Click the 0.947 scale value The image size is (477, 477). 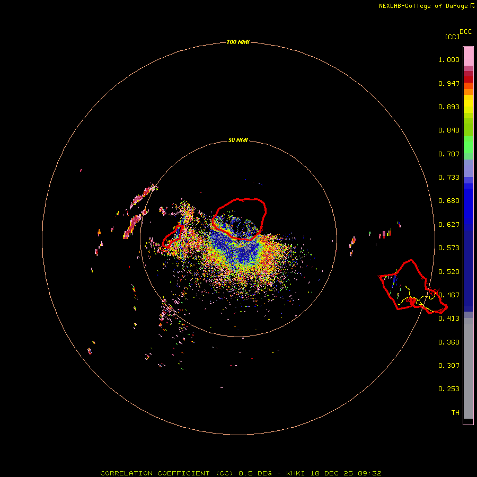pyautogui.click(x=449, y=83)
